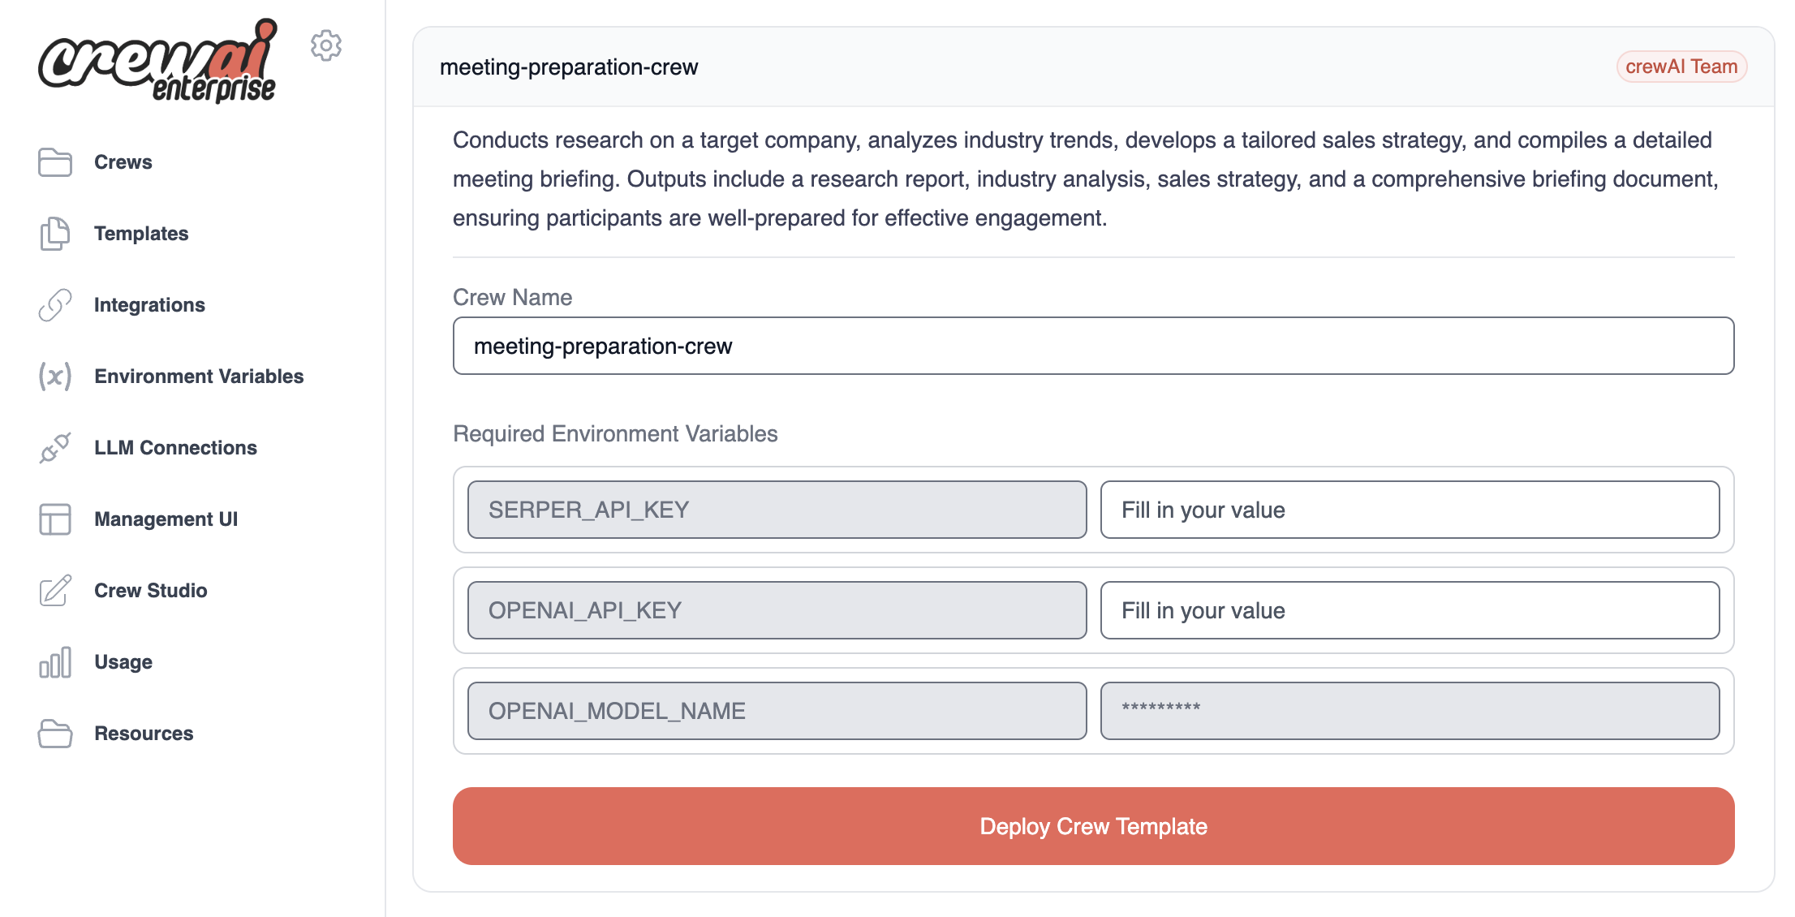
Task: Click the Resources folder icon
Action: [55, 734]
